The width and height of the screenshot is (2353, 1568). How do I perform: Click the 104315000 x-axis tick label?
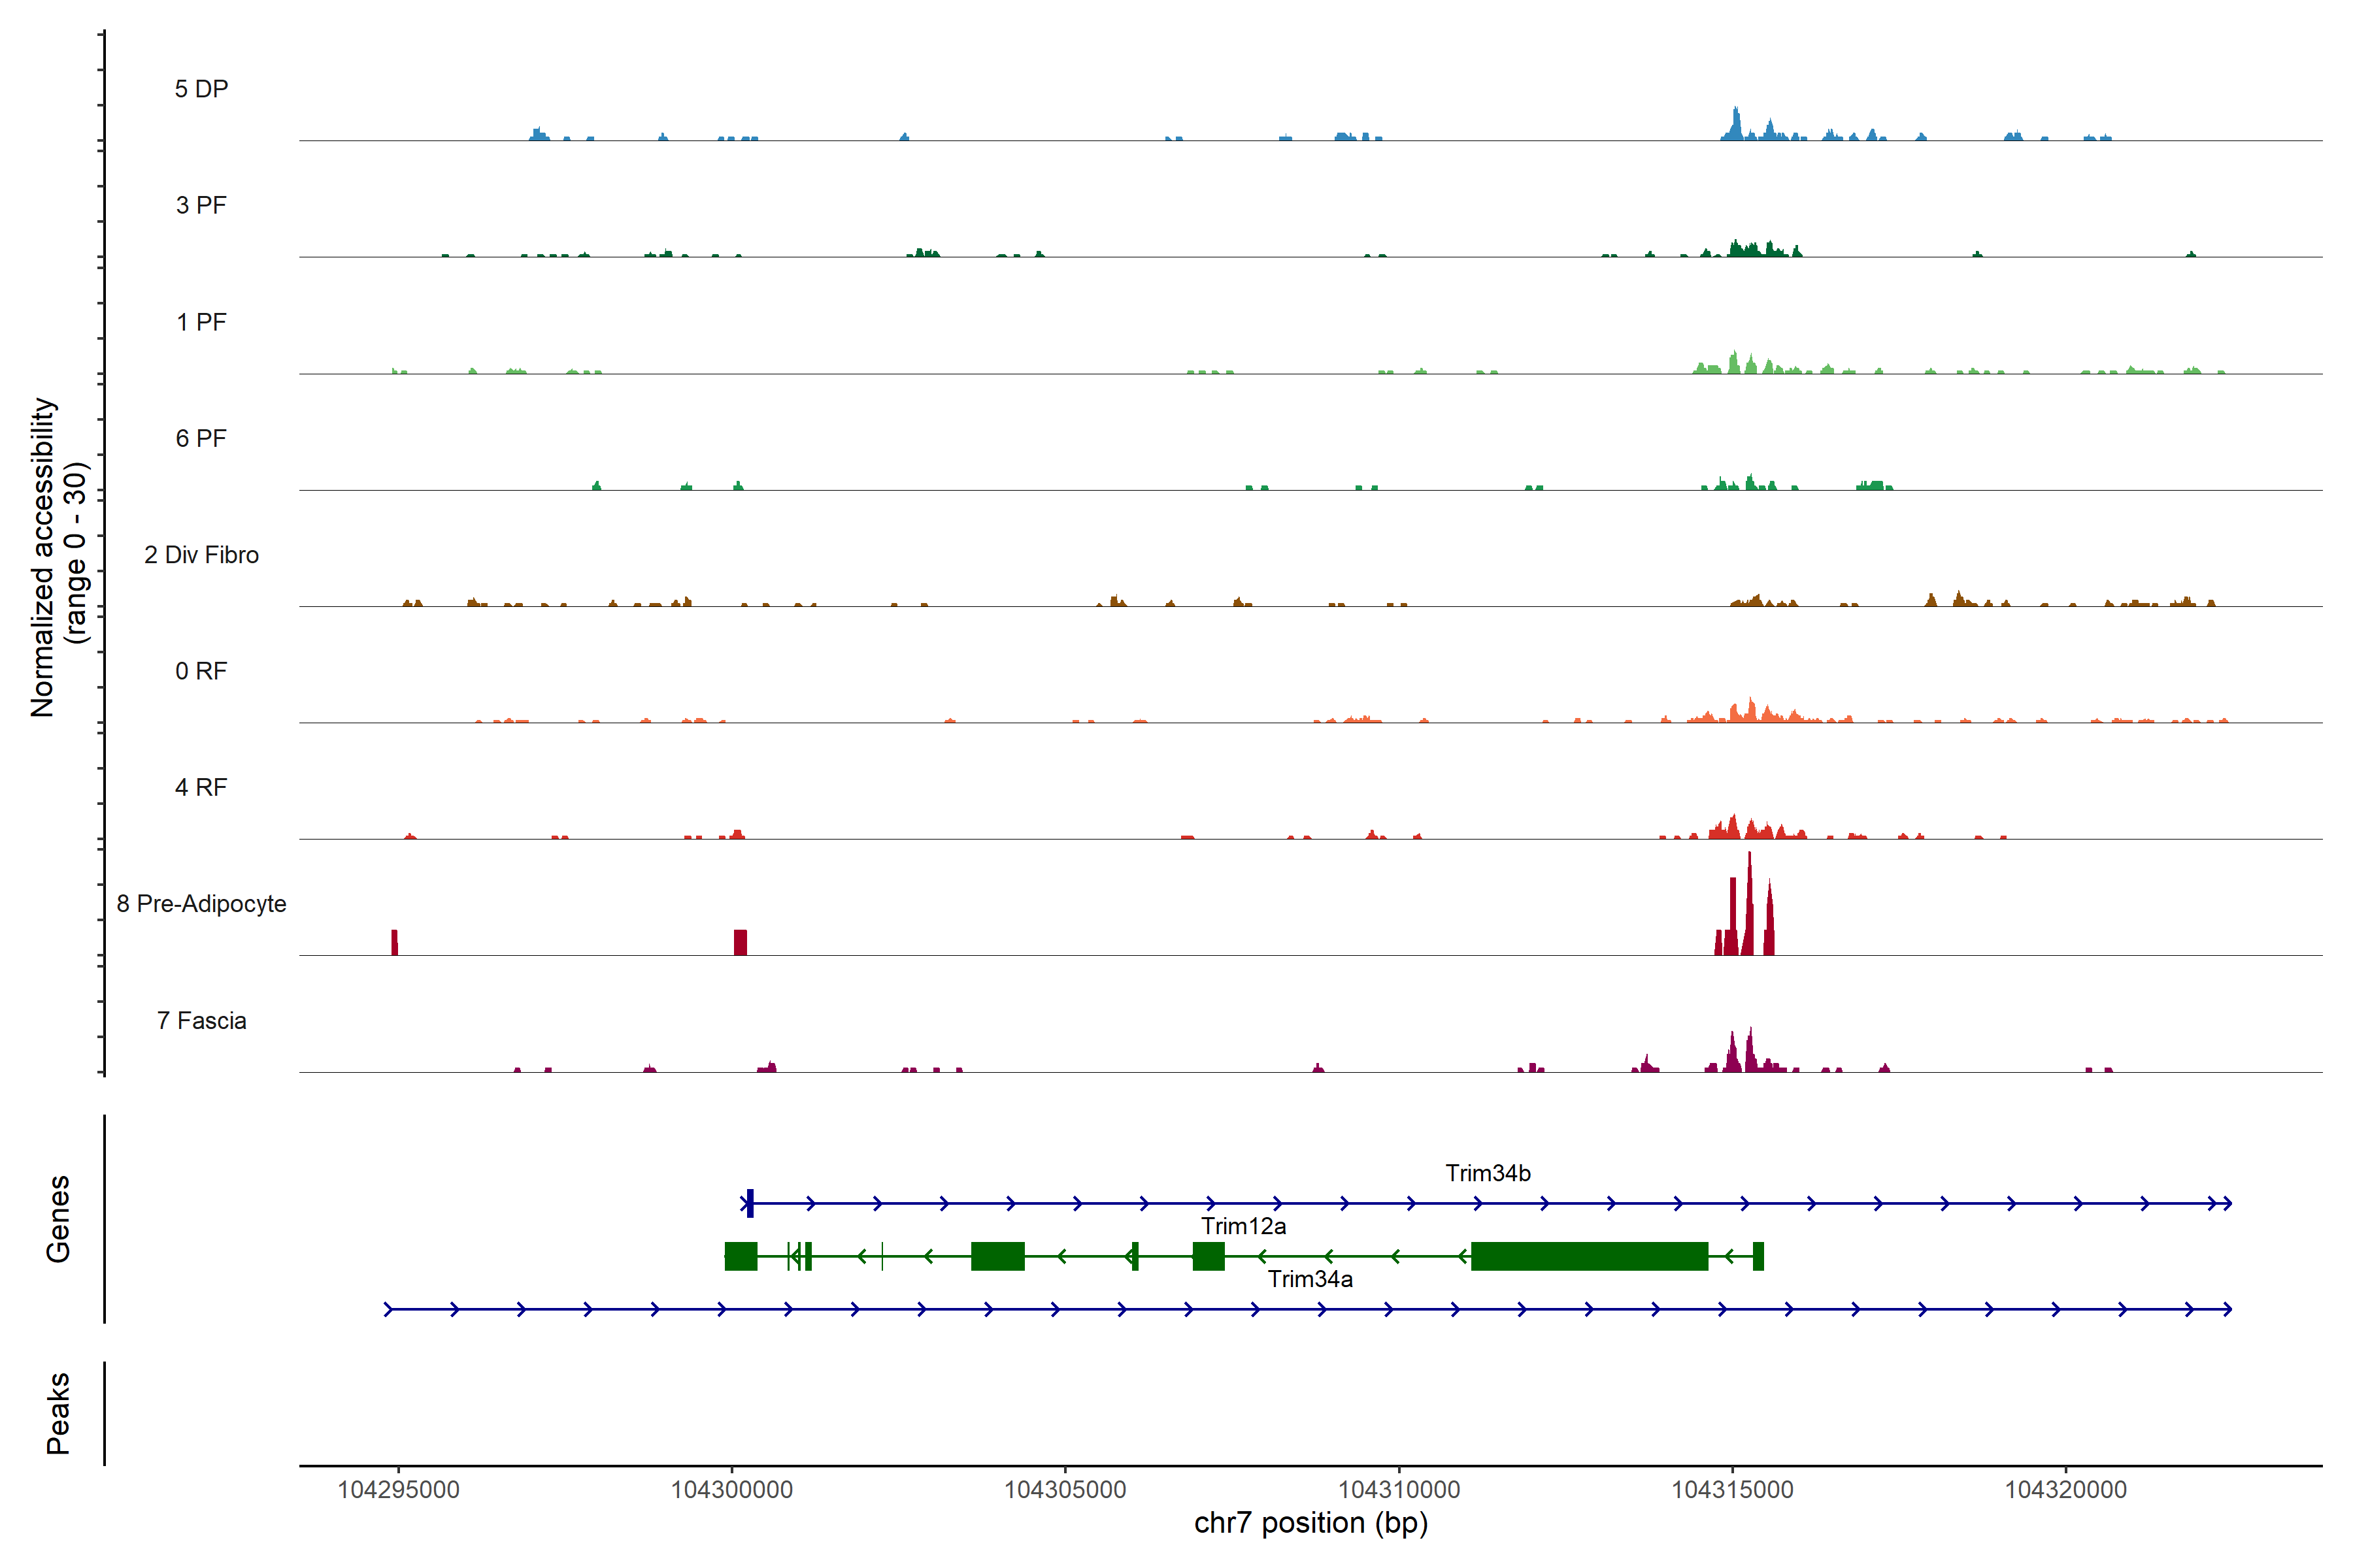[1731, 1489]
